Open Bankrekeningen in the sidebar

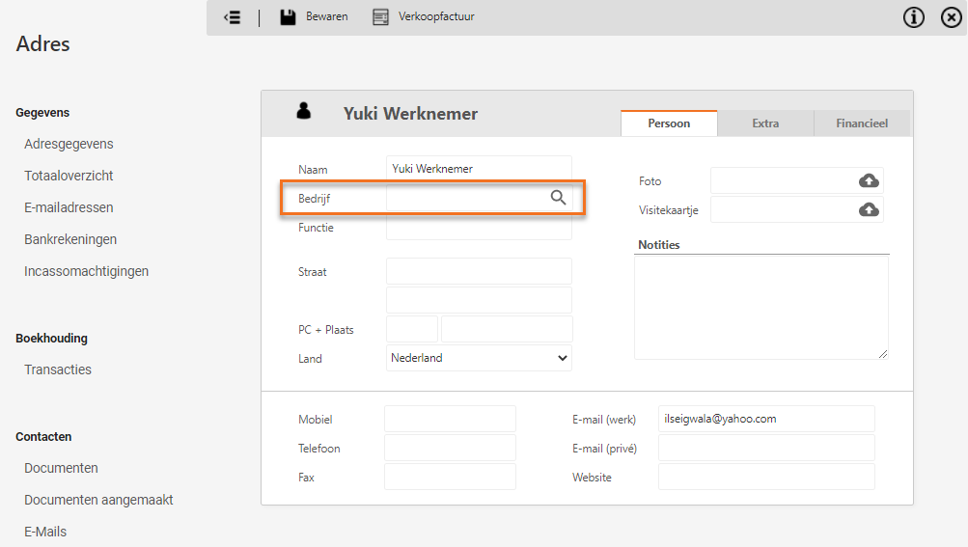tap(70, 239)
